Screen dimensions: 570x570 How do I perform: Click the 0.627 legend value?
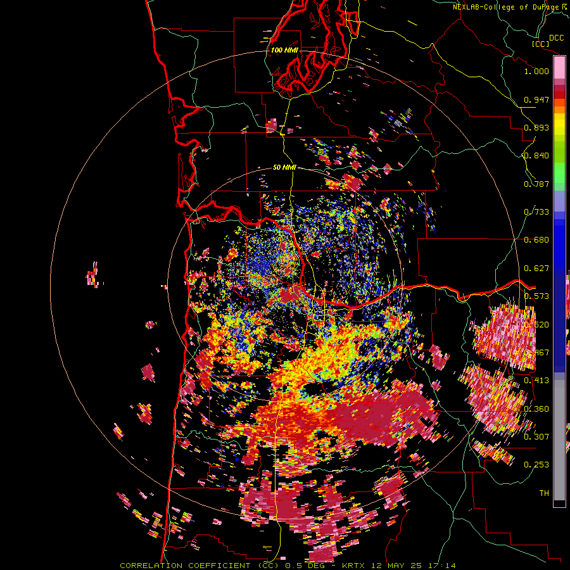[536, 269]
